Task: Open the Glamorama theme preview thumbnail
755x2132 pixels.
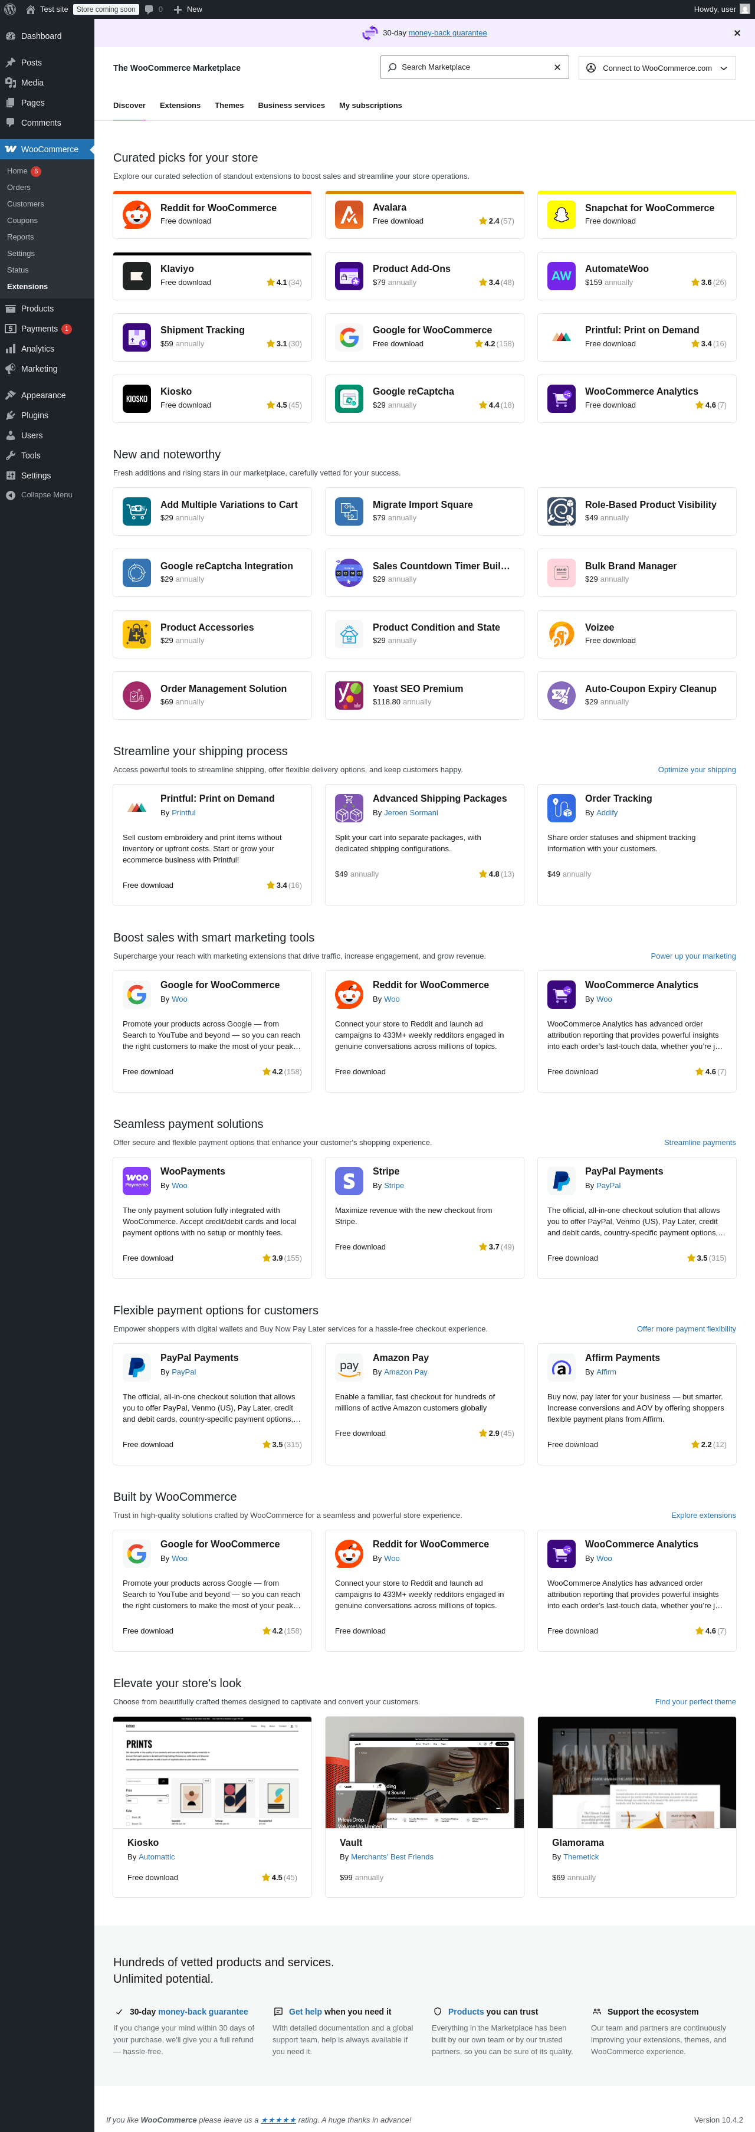Action: [x=636, y=1772]
